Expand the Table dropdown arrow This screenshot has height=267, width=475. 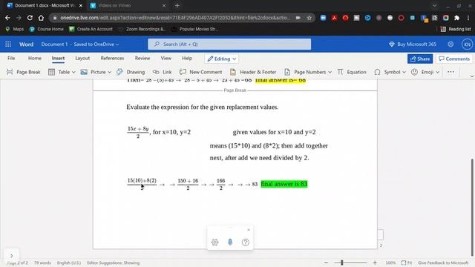[x=73, y=73]
